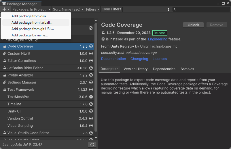Open the Filters dropdown
The width and height of the screenshot is (231, 149).
[x=93, y=9]
